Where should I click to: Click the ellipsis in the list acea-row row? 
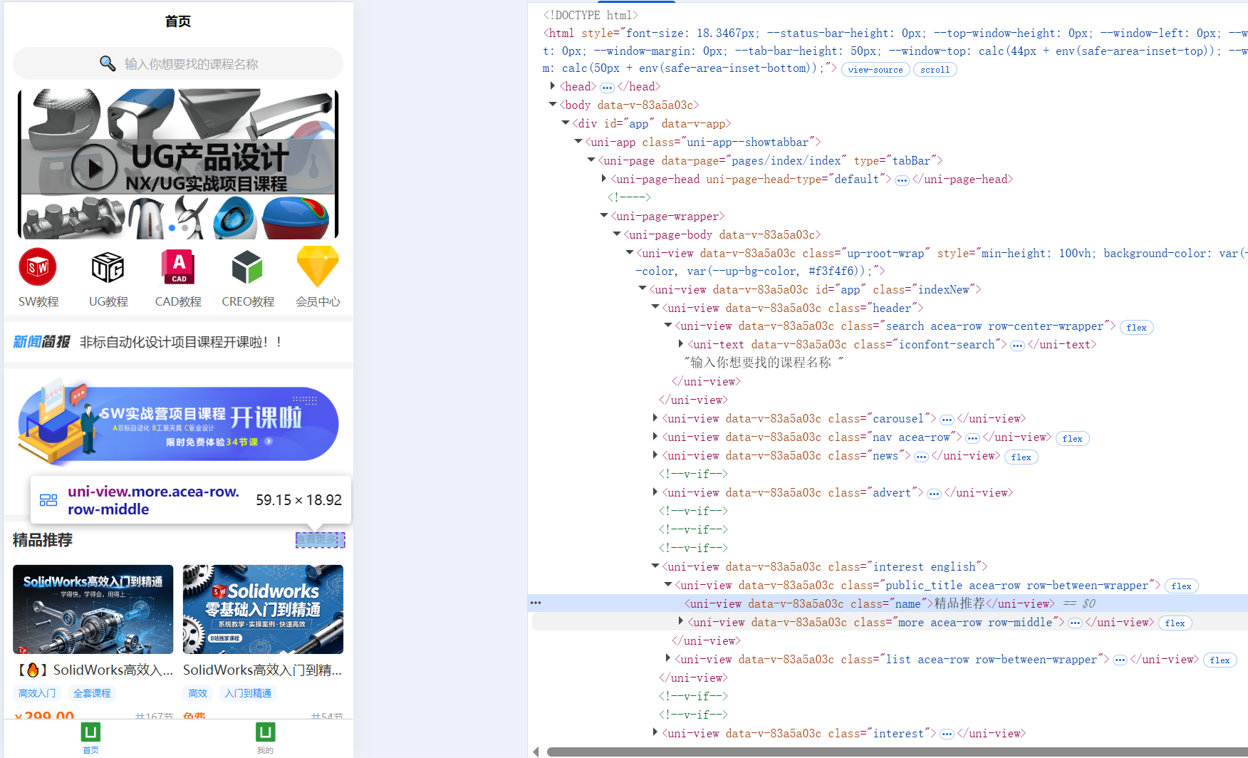point(1120,660)
